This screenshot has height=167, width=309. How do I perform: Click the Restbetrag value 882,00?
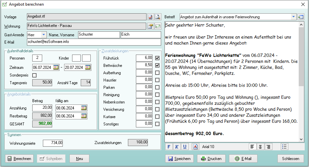pos(42,116)
